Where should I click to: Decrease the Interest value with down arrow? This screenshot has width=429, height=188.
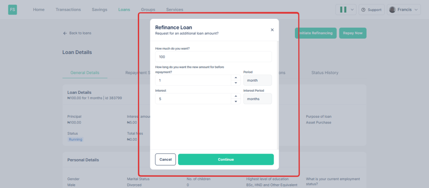click(x=235, y=101)
